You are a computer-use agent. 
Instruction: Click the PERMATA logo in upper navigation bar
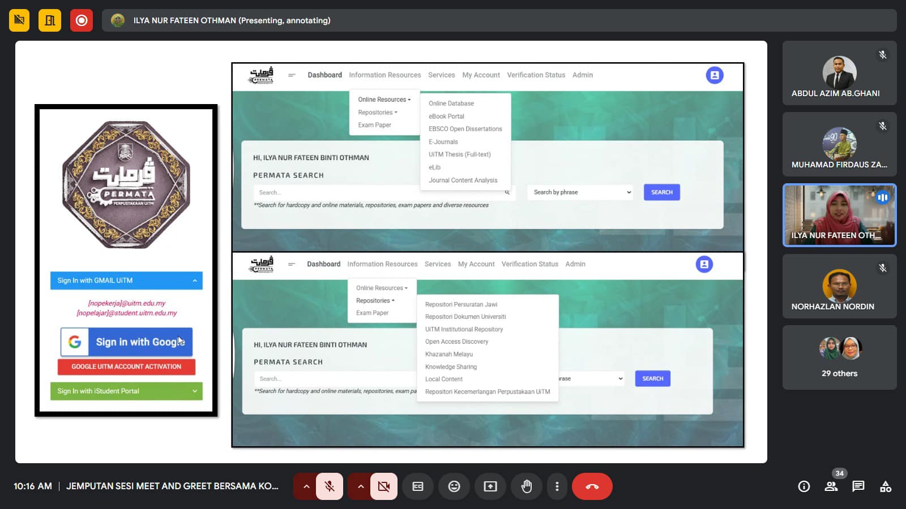tap(262, 75)
